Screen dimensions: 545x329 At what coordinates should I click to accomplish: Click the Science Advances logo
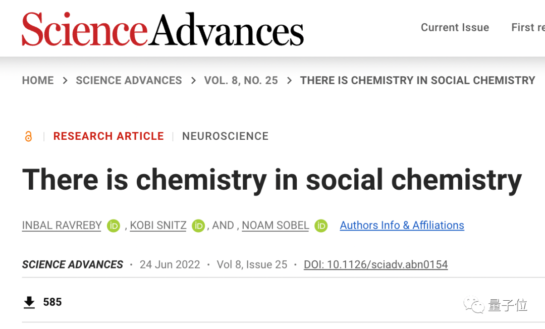pos(162,29)
